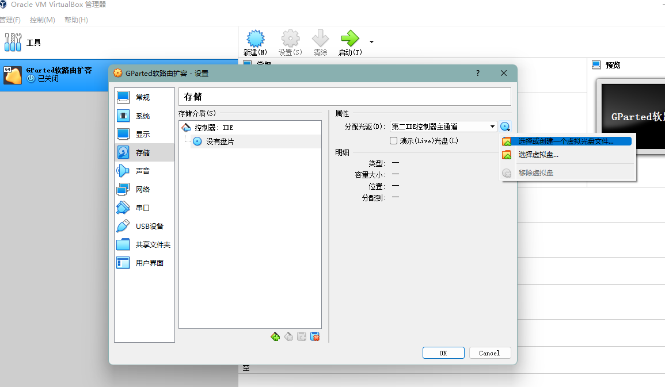665x387 pixels.
Task: Enable the 演示(Live)光盘(L) checkbox
Action: (394, 140)
